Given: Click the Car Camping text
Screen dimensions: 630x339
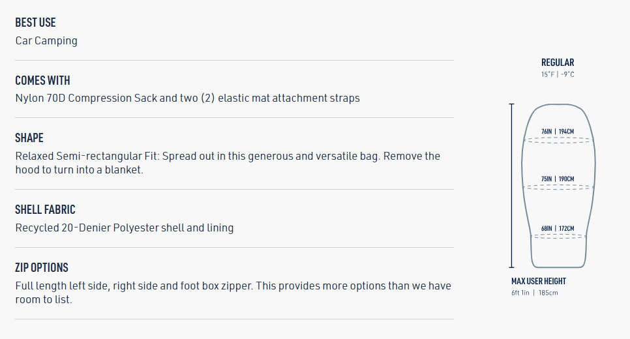Looking at the screenshot, I should [x=46, y=40].
